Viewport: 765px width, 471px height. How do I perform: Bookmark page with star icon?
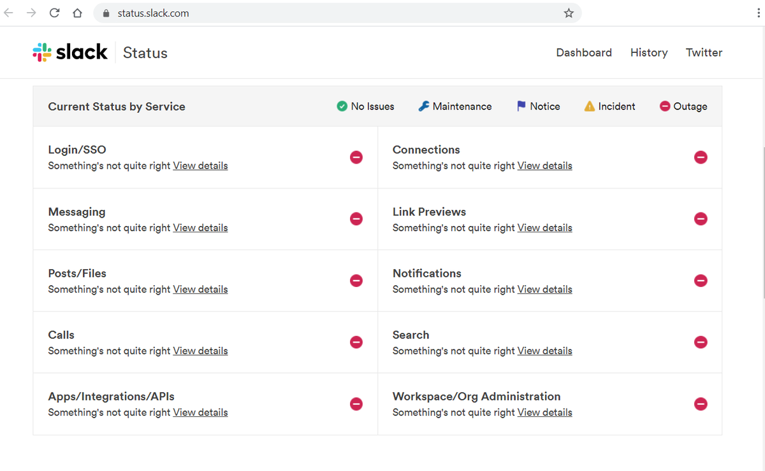(569, 13)
